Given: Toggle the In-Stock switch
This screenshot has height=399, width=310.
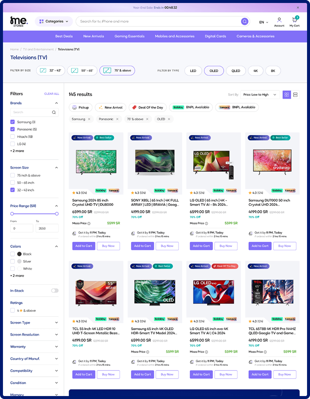Looking at the screenshot, I should [x=55, y=291].
